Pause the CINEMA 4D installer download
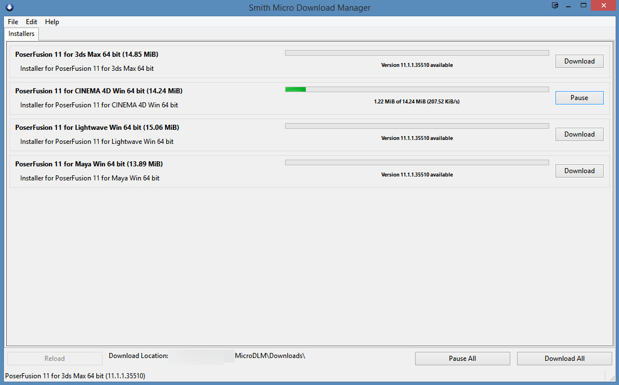Screen dimensions: 619x385 pyautogui.click(x=579, y=98)
